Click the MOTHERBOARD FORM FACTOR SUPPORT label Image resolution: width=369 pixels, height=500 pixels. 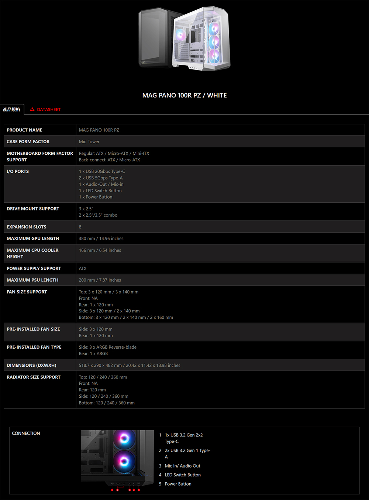coord(40,157)
